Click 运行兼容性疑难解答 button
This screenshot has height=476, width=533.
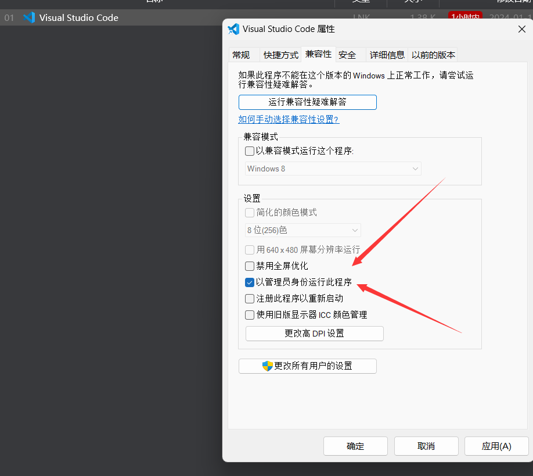[x=308, y=102]
